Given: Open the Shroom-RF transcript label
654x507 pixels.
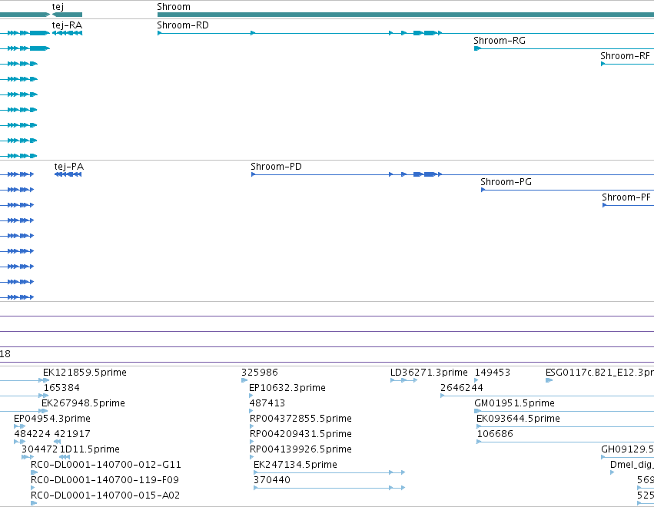Looking at the screenshot, I should pyautogui.click(x=625, y=56).
